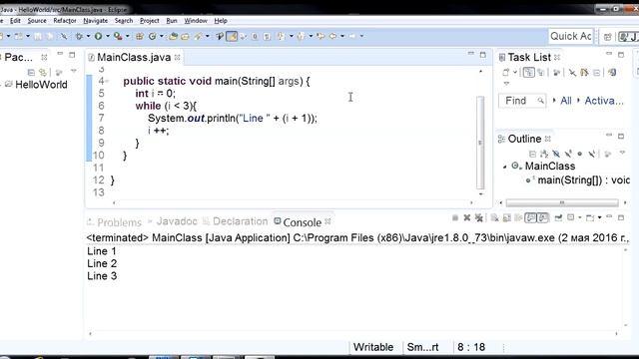Viewport: 639px width, 359px height.
Task: Run the program with the green Run button
Action: click(x=98, y=36)
